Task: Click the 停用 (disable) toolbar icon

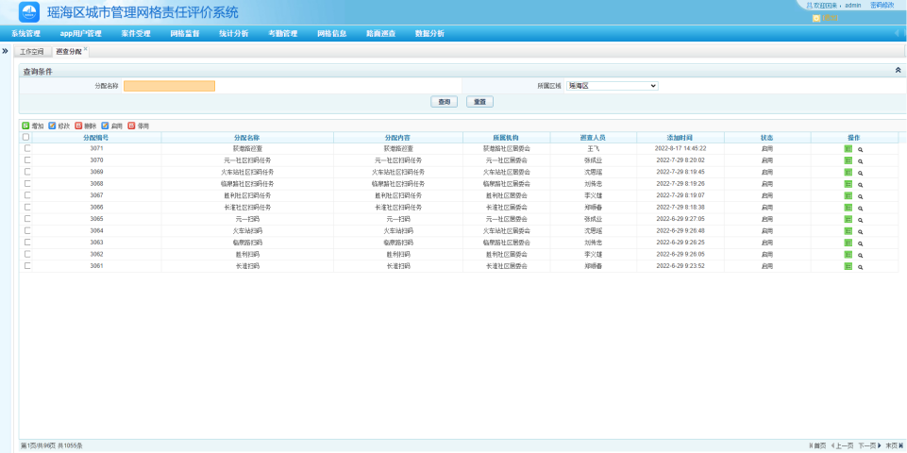Action: 131,126
